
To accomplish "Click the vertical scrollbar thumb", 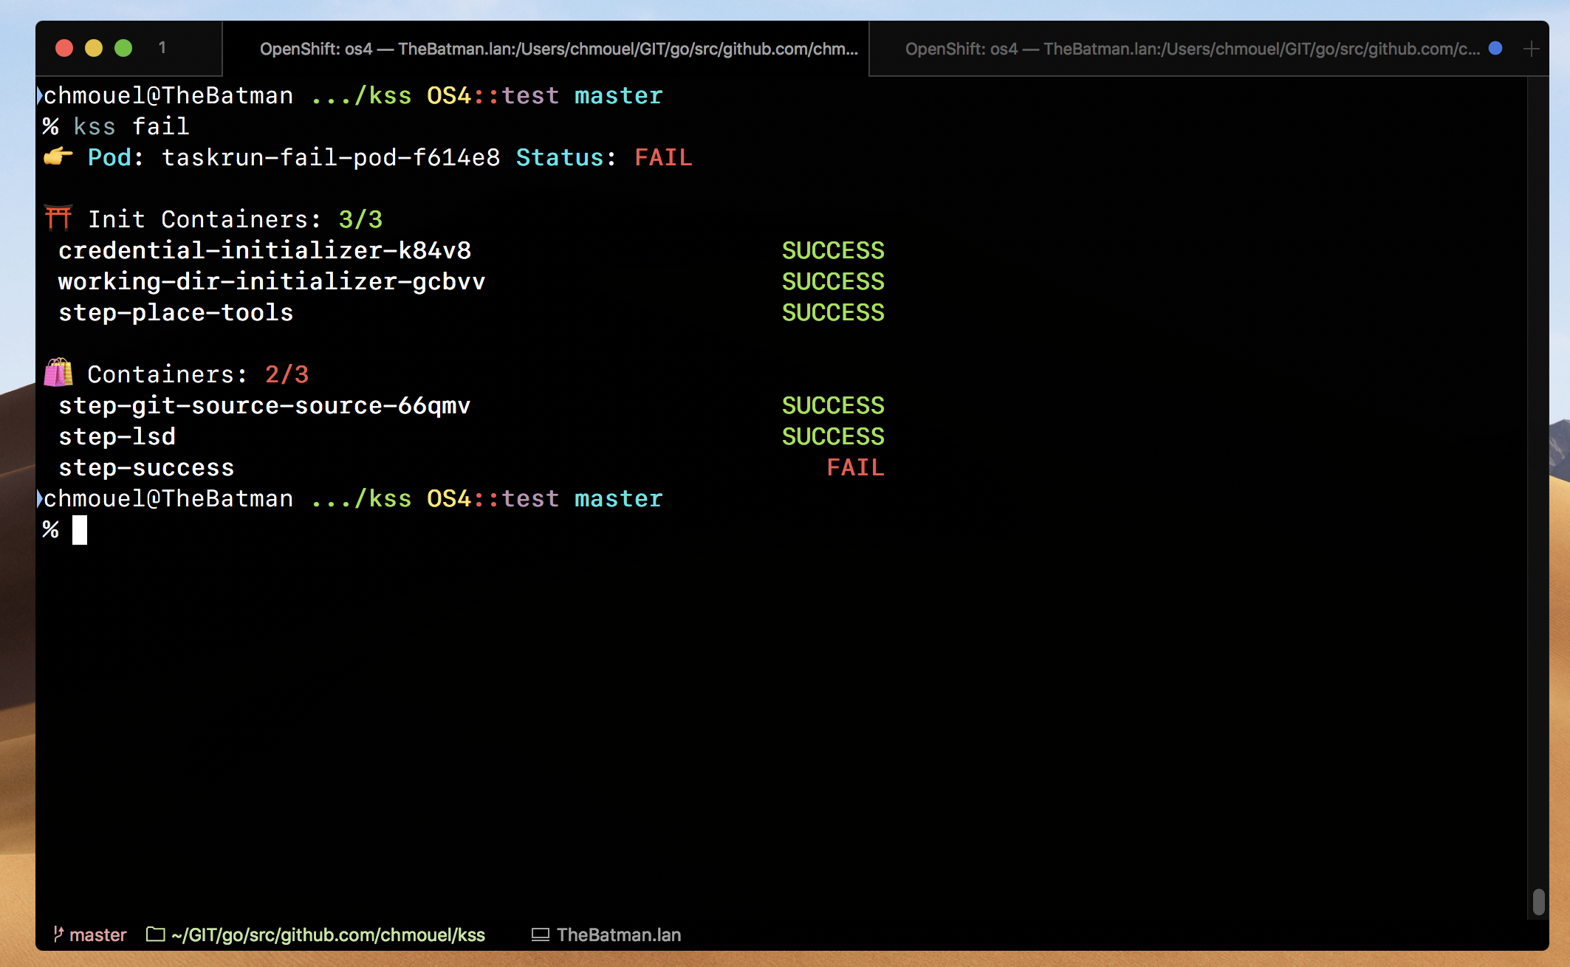I will pyautogui.click(x=1538, y=901).
